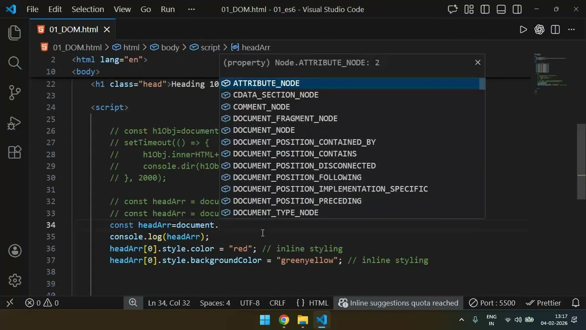Expand the html breadcrumb dropdown
Image resolution: width=586 pixels, height=330 pixels.
click(x=125, y=47)
